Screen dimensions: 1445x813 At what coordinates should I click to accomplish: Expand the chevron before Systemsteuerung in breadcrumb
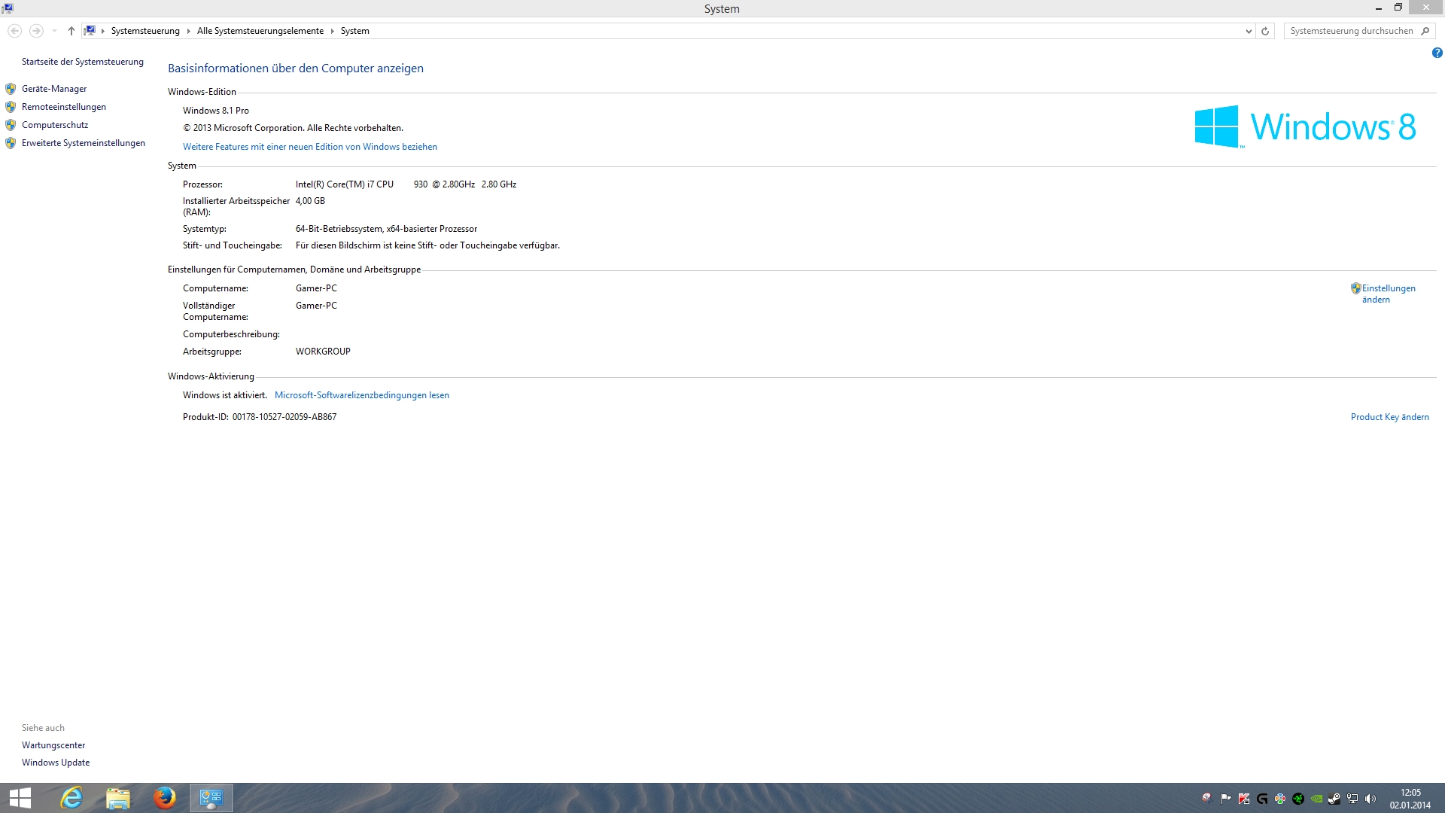[103, 31]
